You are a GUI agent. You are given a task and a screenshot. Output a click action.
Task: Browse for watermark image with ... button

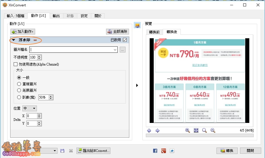pyautogui.click(x=123, y=50)
